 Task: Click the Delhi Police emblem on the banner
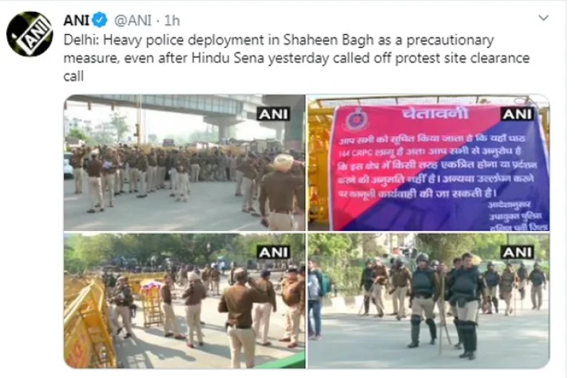(x=355, y=120)
